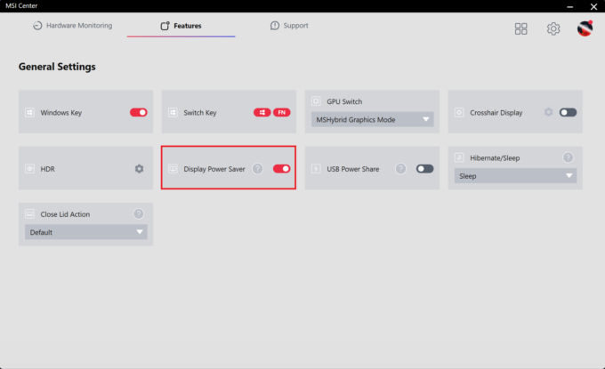Click the MSI user profile avatar
This screenshot has height=369, width=605.
[x=585, y=28]
